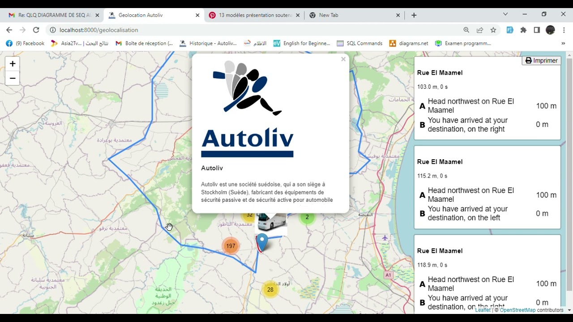573x322 pixels.
Task: Click the Autoliv logo image
Action: 247,109
